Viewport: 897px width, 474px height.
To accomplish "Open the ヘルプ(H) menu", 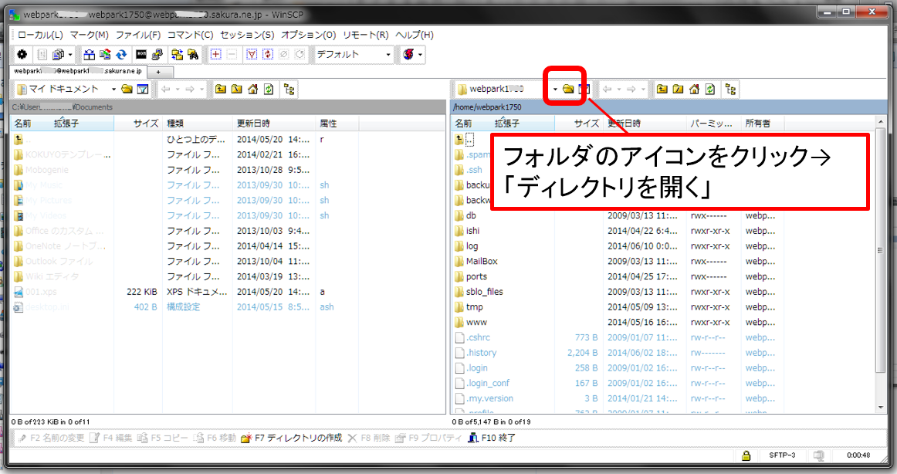I will pos(415,35).
